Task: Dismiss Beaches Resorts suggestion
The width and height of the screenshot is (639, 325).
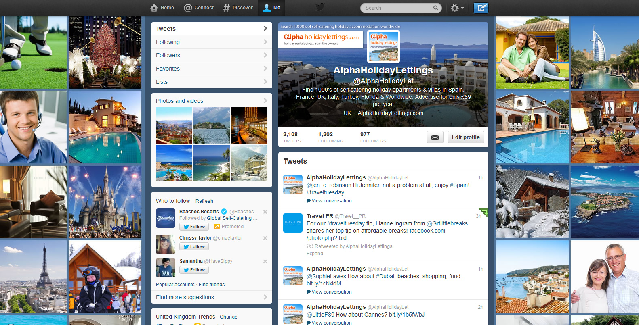Action: 265,212
